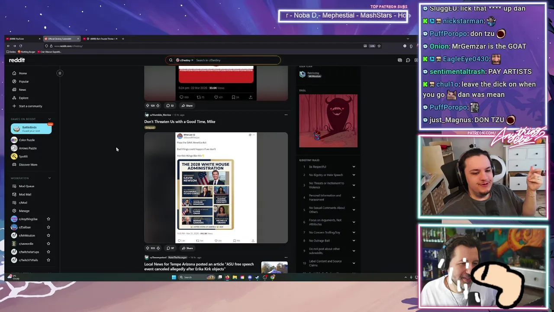Upvote the post with 120 points
Viewport: 554px width, 312px height.
coord(148,106)
